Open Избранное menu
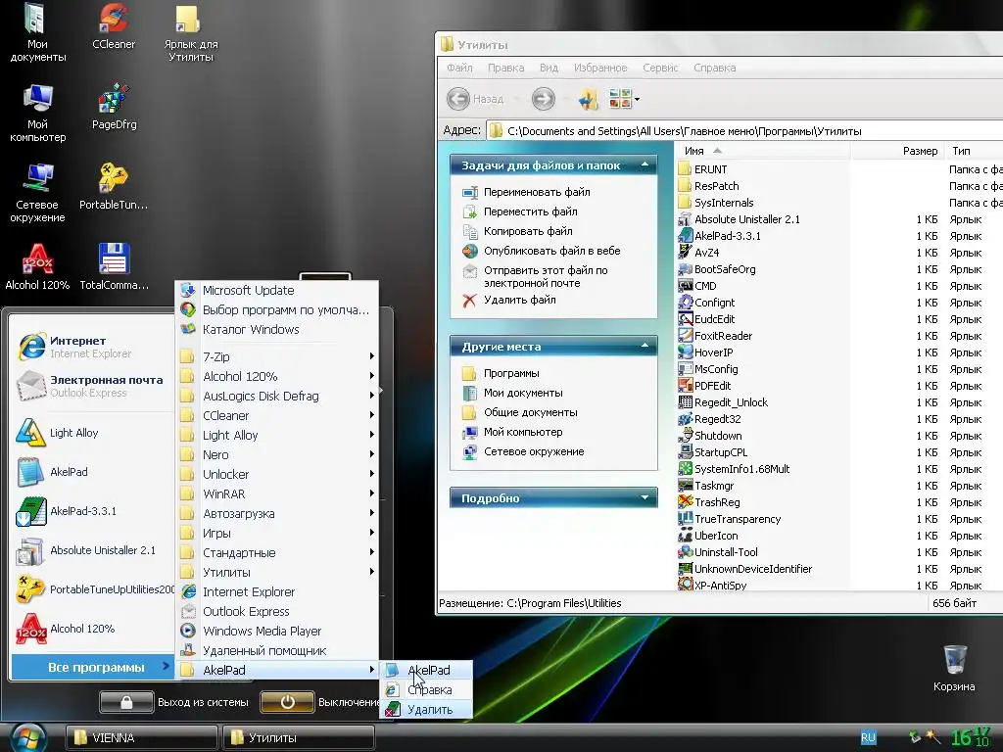1003x752 pixels. click(600, 68)
